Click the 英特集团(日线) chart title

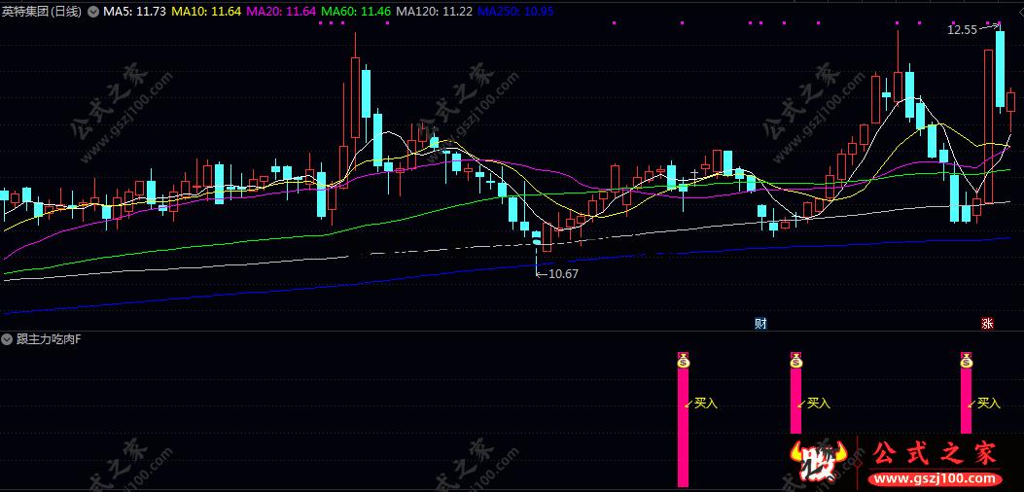click(43, 12)
